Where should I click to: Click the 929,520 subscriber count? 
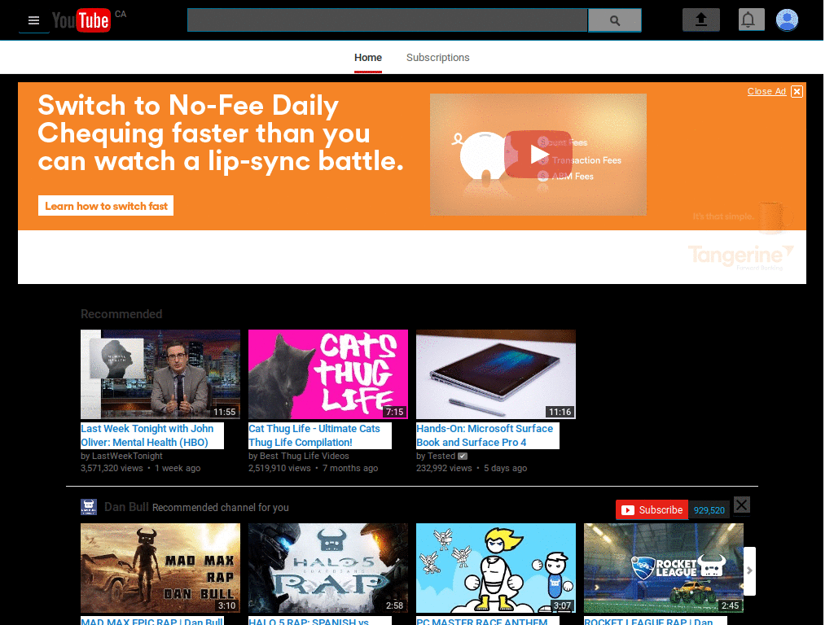(709, 510)
